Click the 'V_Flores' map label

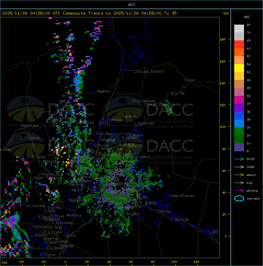pyautogui.click(x=48, y=255)
